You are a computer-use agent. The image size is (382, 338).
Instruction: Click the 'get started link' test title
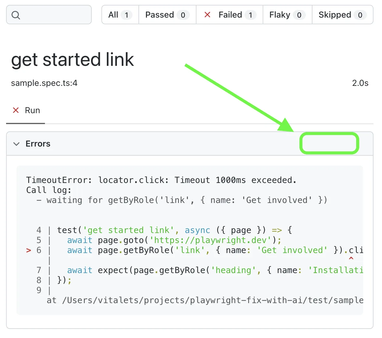72,60
